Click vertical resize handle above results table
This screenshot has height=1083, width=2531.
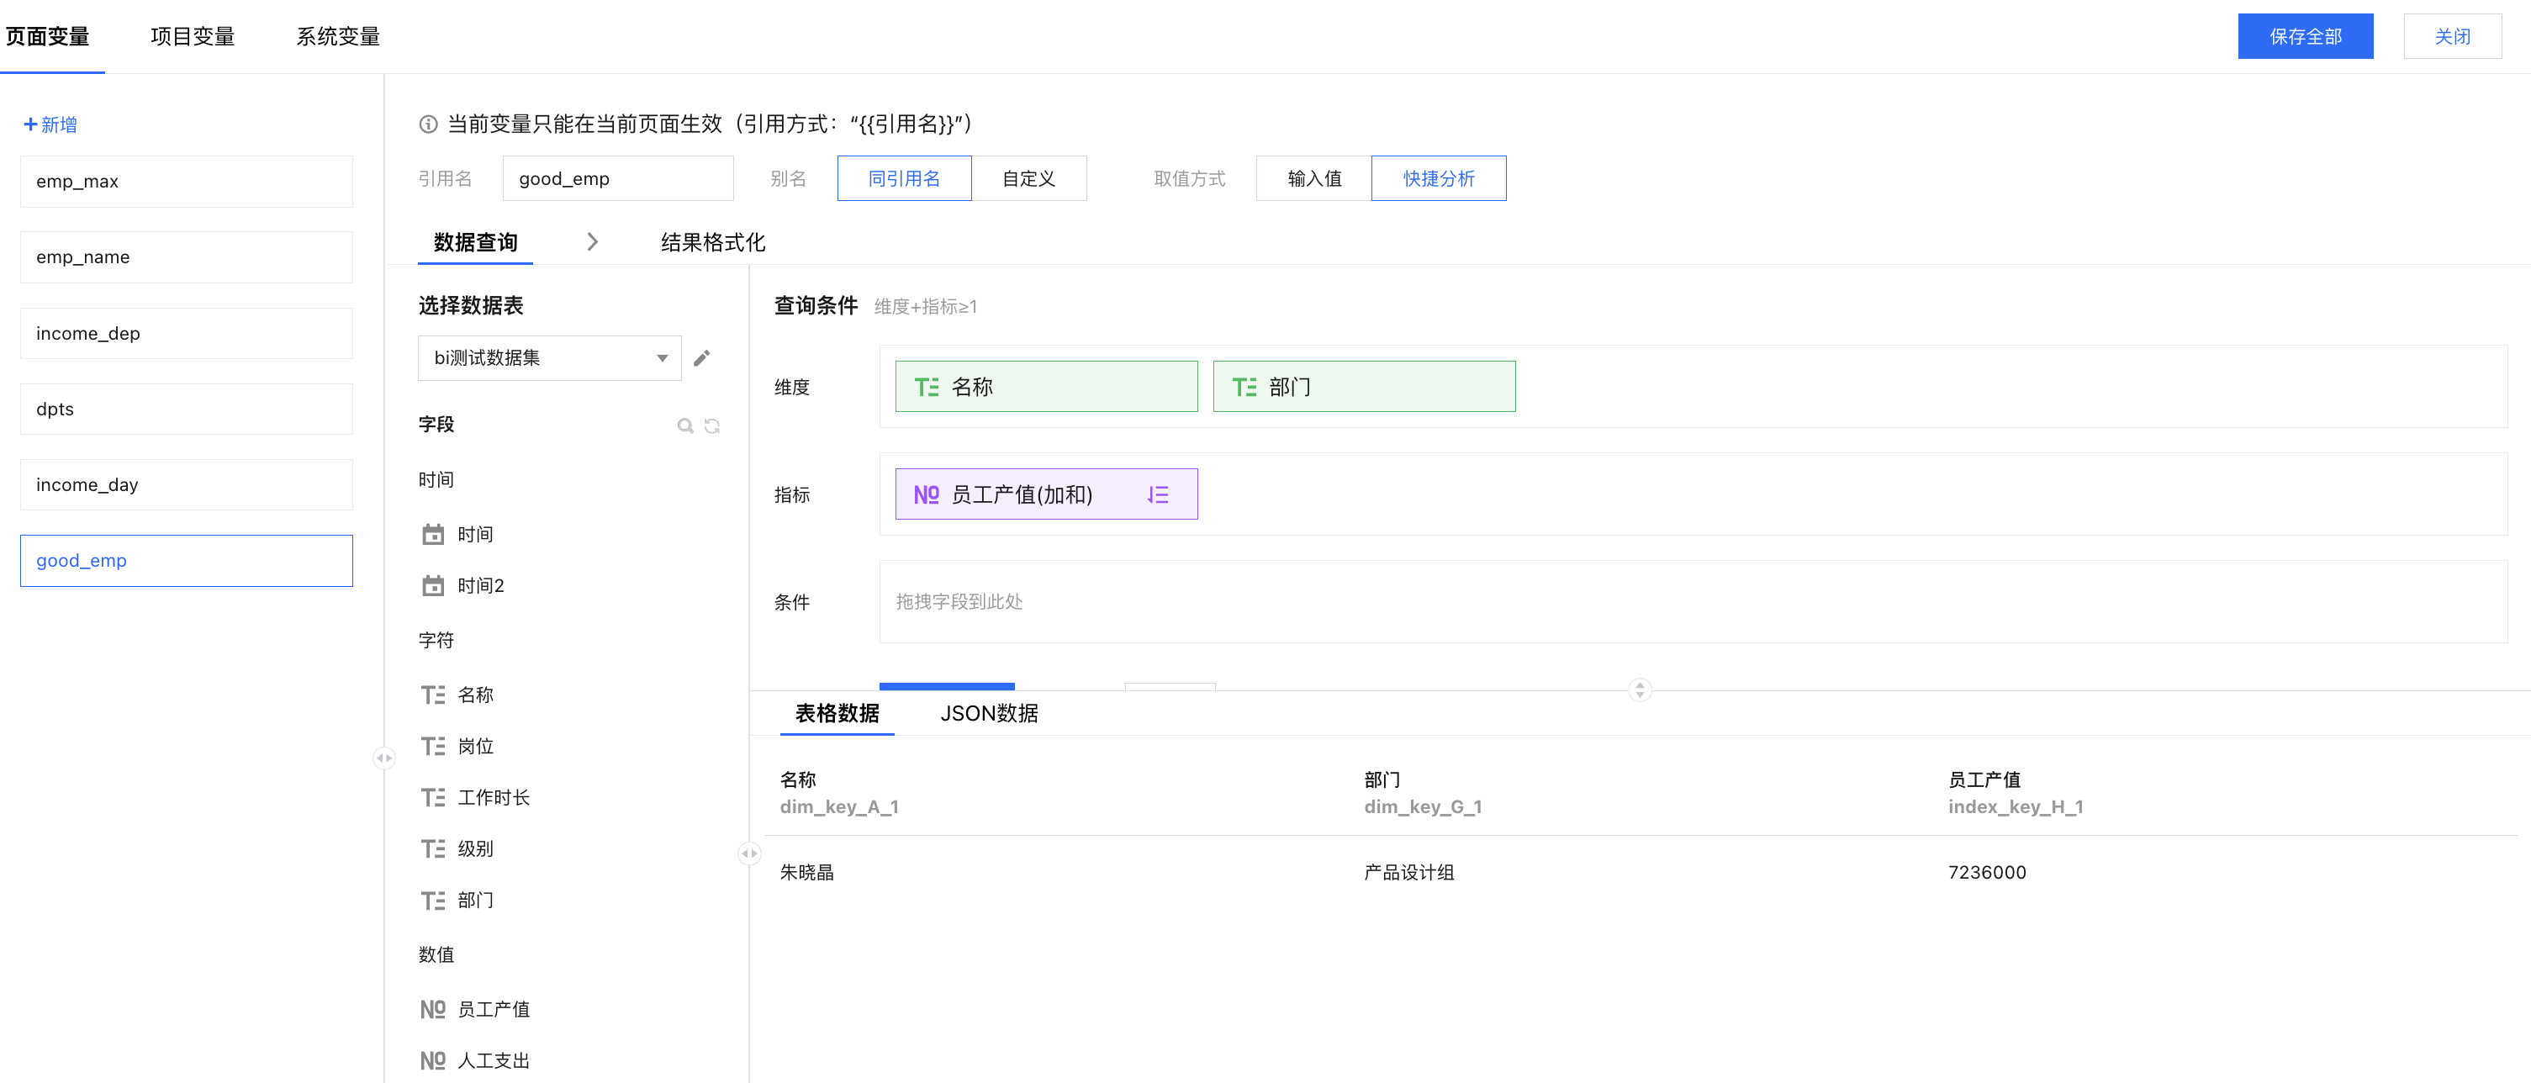click(x=1639, y=689)
